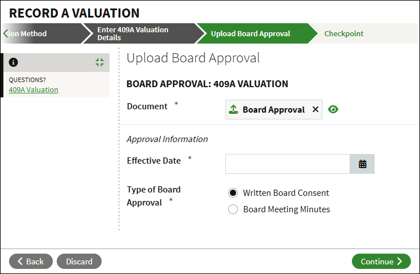The image size is (420, 274).
Task: Select Written Board Consent radio option
Action: 233,192
